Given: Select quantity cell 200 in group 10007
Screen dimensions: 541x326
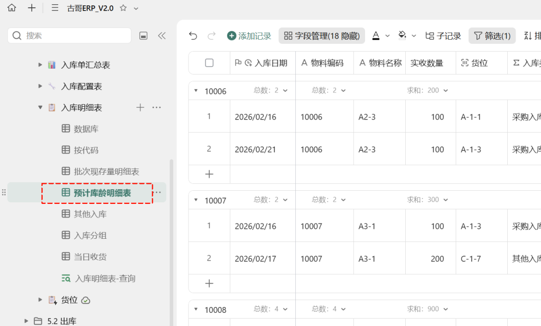Looking at the screenshot, I should (431, 258).
